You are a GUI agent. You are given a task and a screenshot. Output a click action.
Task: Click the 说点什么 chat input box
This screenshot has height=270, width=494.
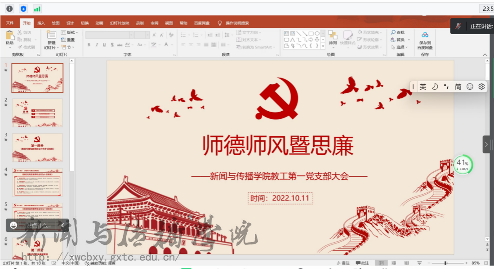(x=38, y=225)
